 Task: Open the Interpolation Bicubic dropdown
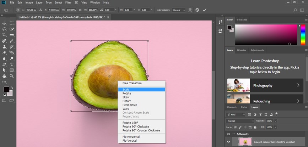tap(179, 10)
